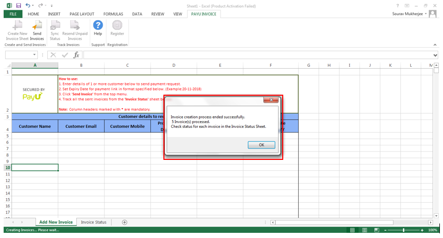Click '5 Invoice(s) processed.' text in dialog

point(191,122)
